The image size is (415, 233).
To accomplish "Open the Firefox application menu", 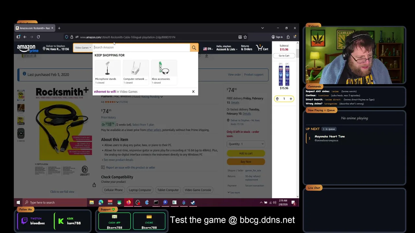I will 294,37.
